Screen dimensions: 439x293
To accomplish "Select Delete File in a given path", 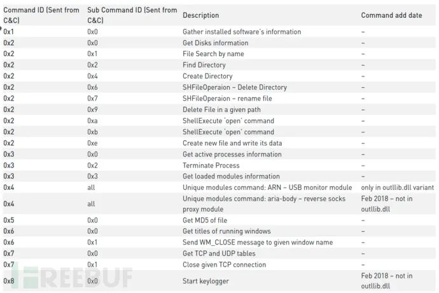I will tap(221, 110).
